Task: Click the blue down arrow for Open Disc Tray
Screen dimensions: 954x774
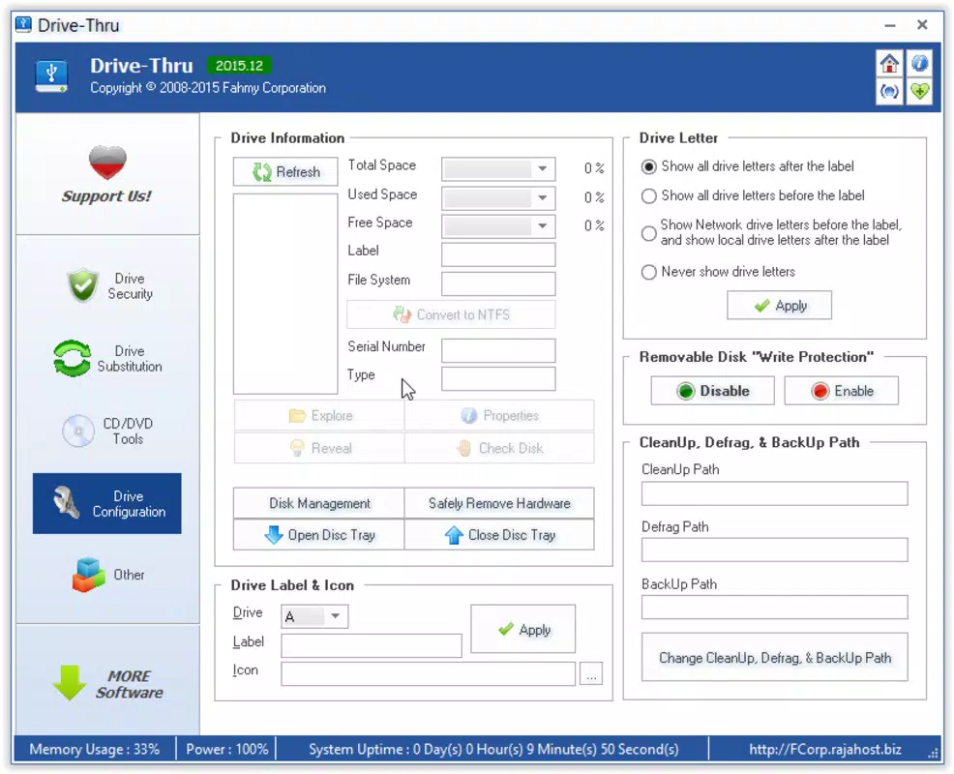Action: coord(274,535)
